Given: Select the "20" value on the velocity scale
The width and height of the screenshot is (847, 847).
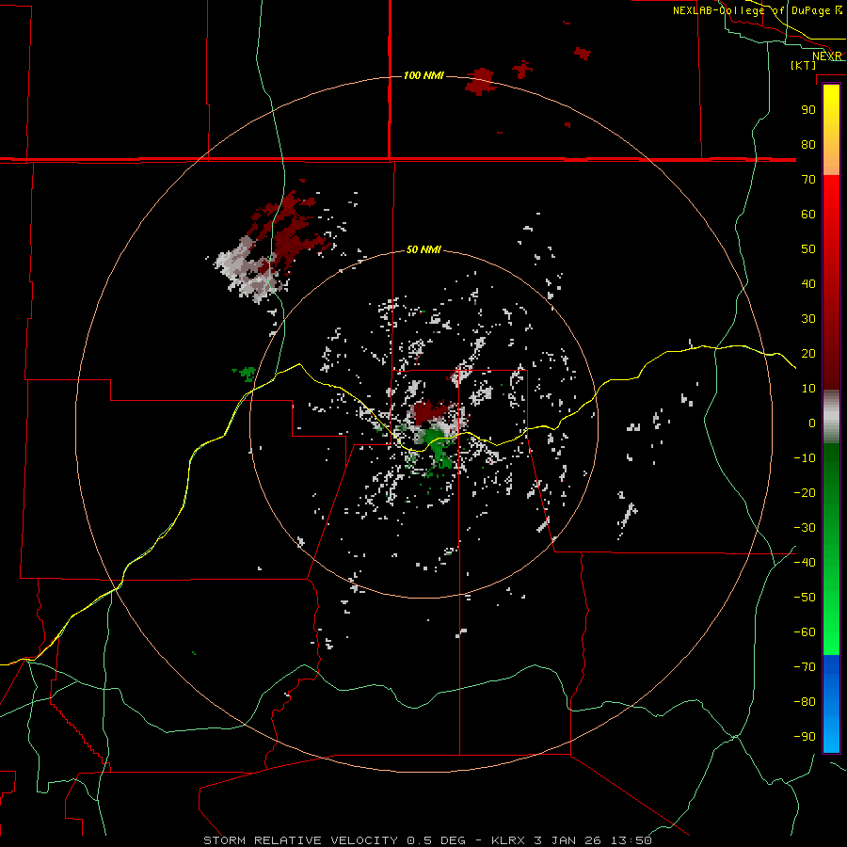Looking at the screenshot, I should tap(808, 353).
